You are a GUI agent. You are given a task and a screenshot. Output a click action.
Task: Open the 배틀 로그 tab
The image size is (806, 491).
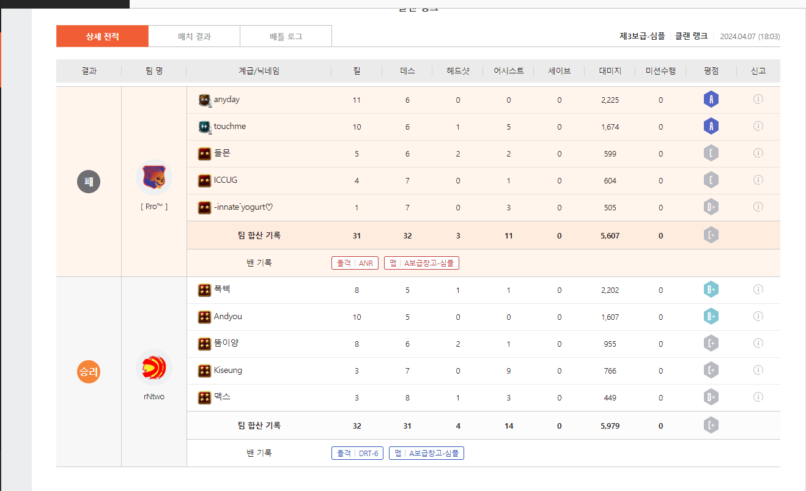(286, 37)
